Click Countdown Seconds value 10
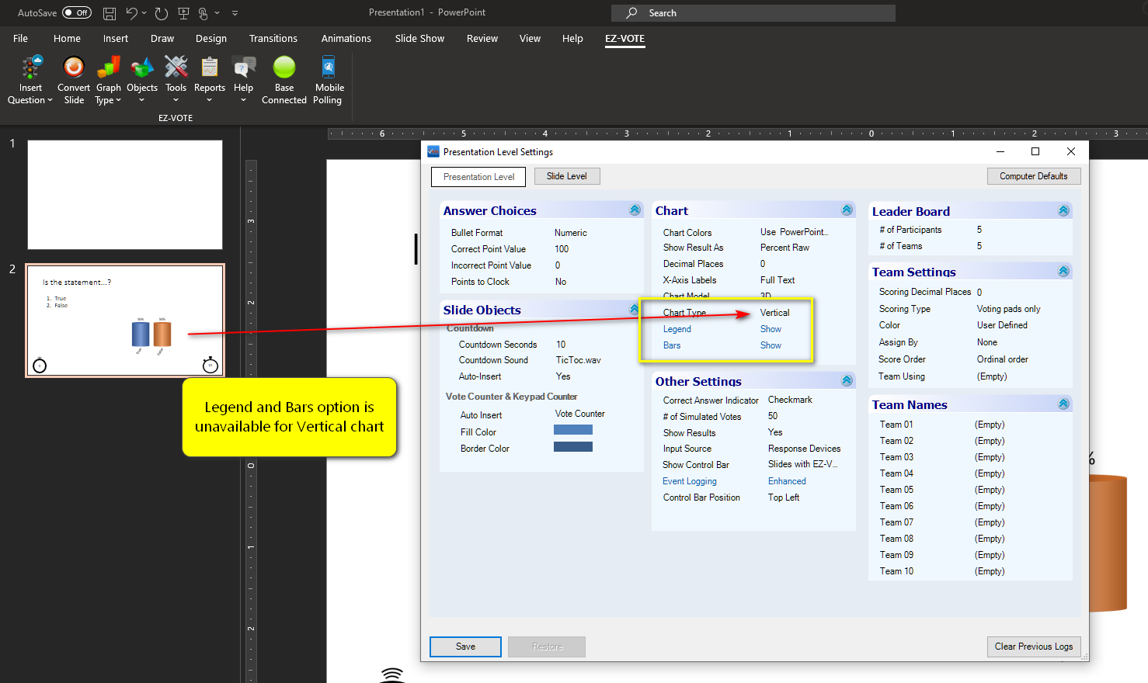This screenshot has height=683, width=1148. (x=561, y=345)
